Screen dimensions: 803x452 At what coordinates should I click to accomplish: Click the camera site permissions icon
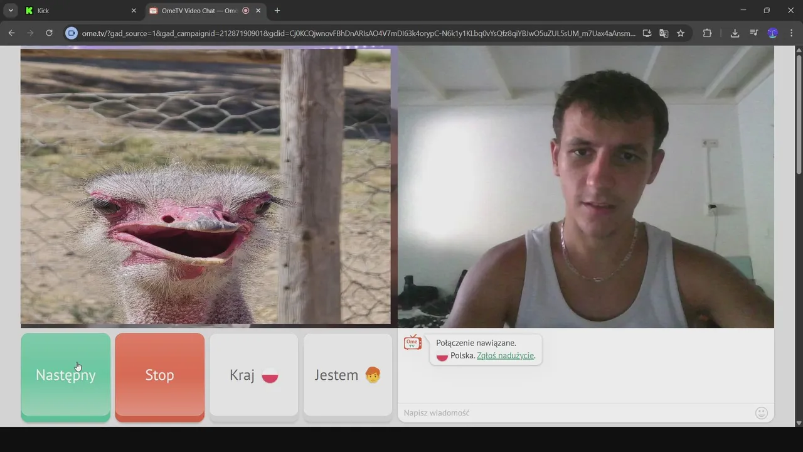point(71,33)
